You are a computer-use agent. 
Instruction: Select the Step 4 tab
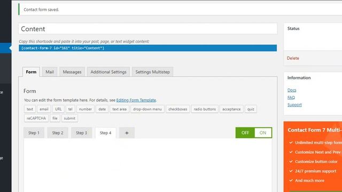[106, 133]
